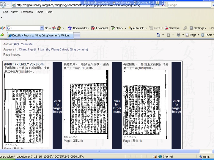214x160 pixels.
Task: Click the AutoLink wand button
Action: click(x=136, y=28)
